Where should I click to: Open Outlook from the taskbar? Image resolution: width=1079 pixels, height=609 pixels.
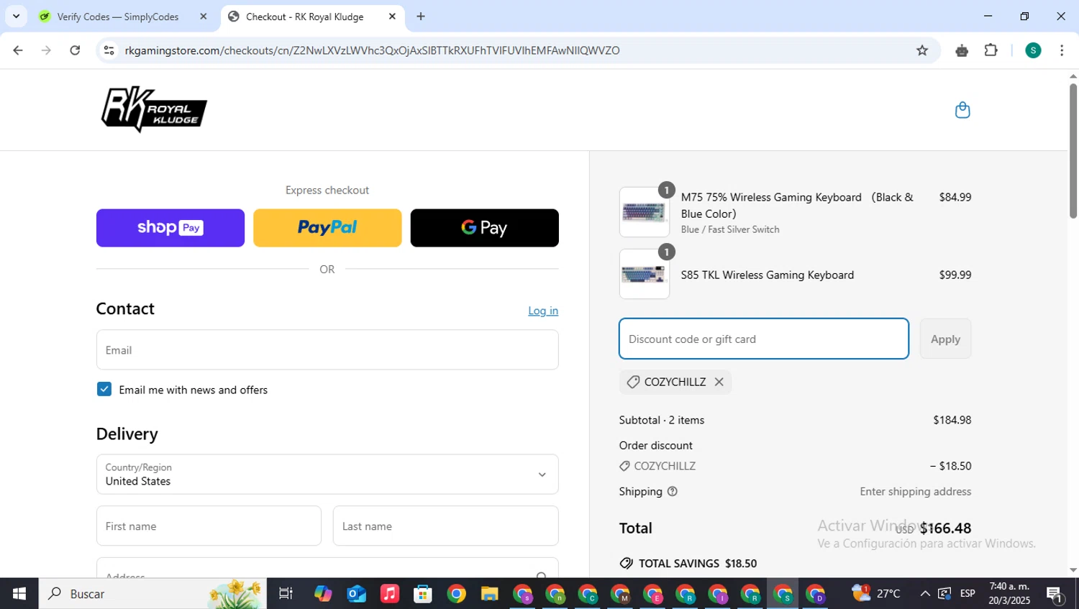pos(357,594)
